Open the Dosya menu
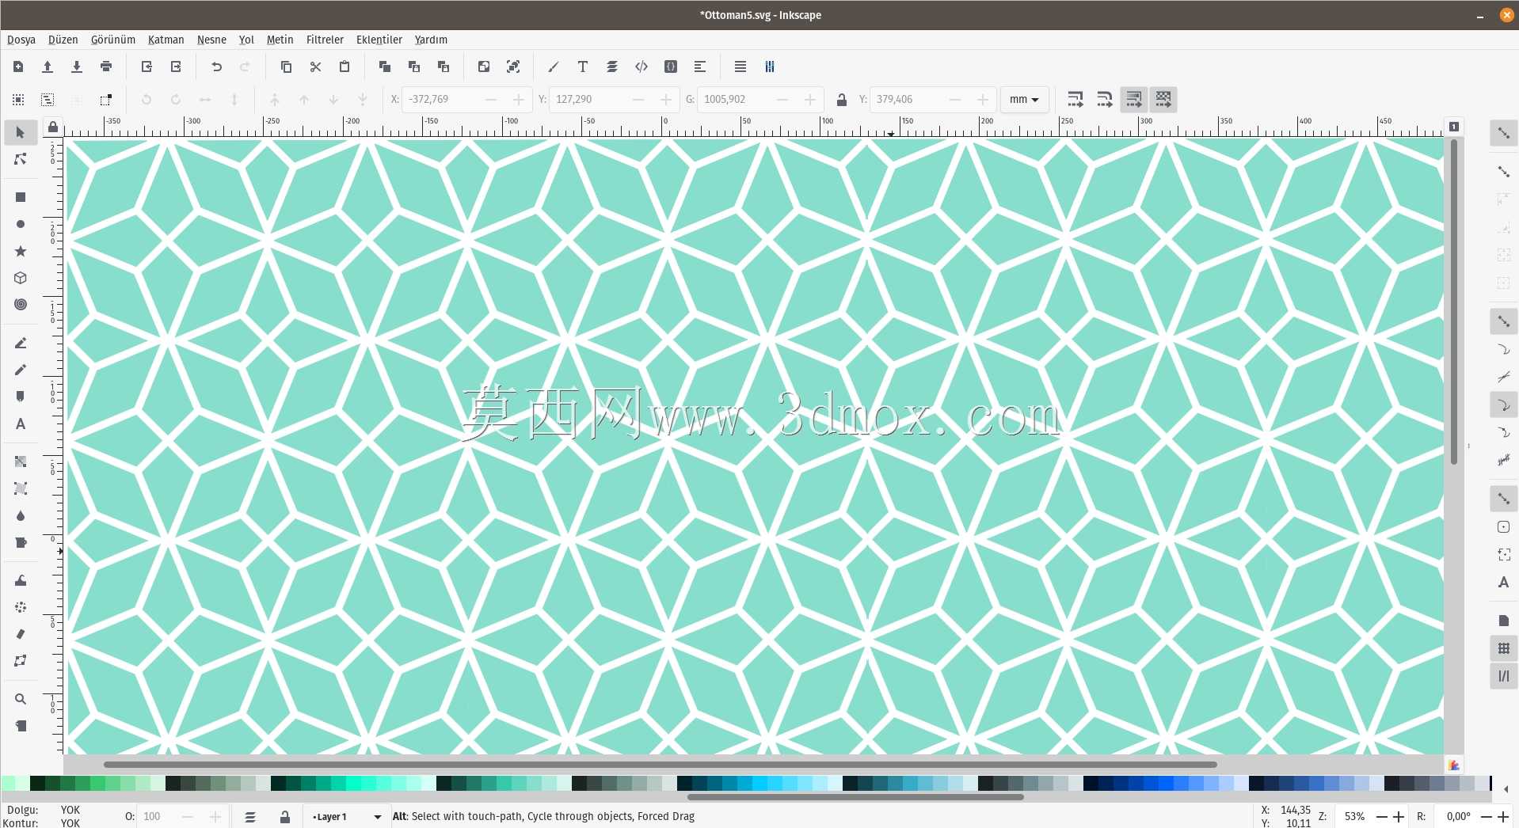The height and width of the screenshot is (828, 1519). coord(21,40)
